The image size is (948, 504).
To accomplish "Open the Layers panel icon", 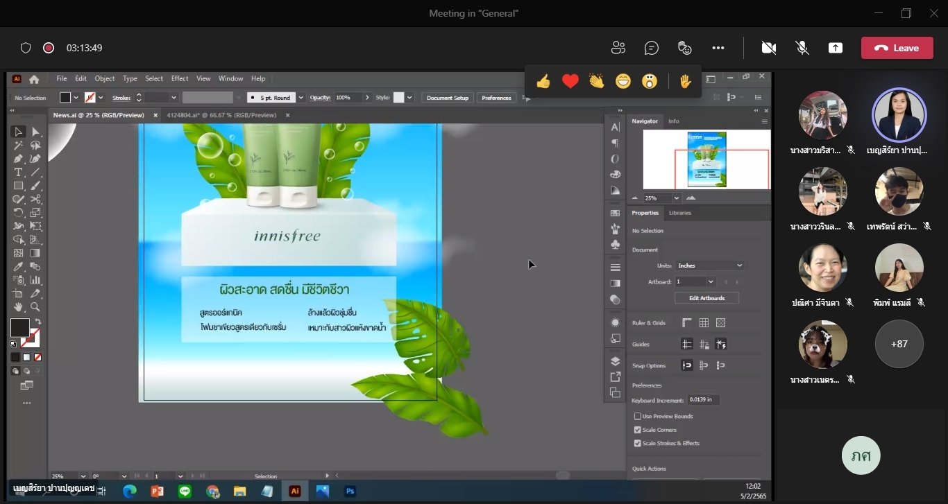I will (x=615, y=361).
